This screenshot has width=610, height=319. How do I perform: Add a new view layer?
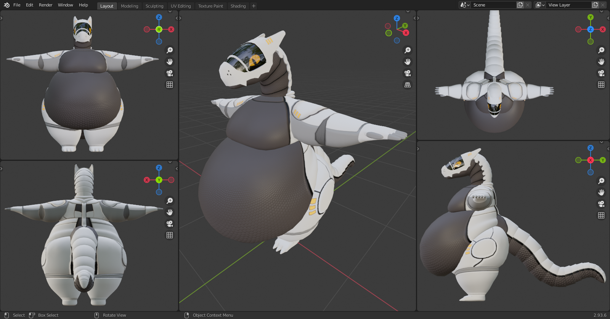click(595, 5)
